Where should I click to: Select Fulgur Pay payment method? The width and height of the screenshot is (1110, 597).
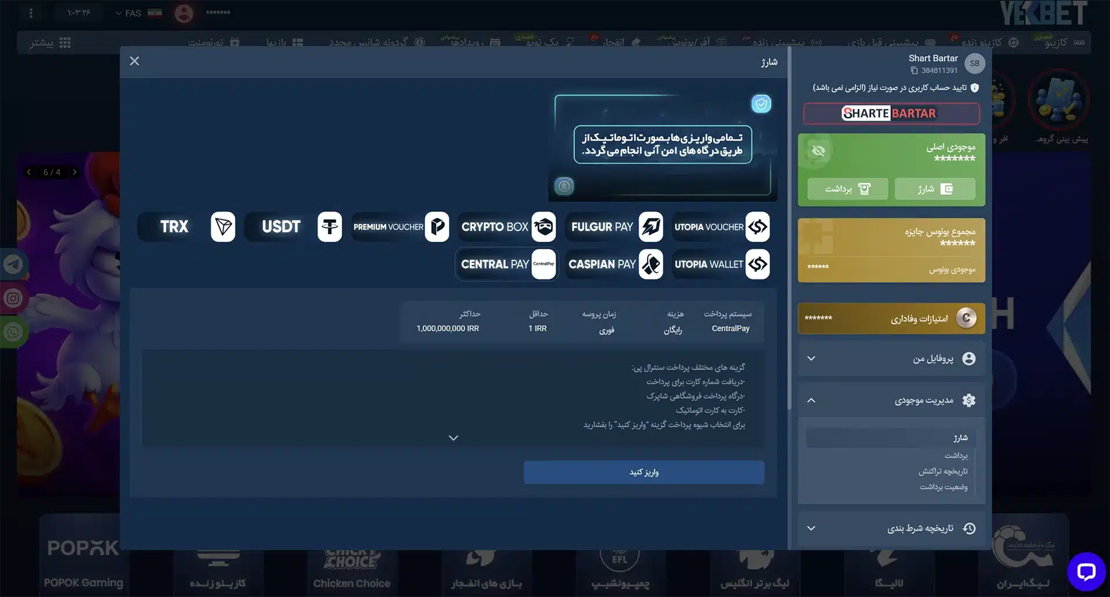point(614,227)
